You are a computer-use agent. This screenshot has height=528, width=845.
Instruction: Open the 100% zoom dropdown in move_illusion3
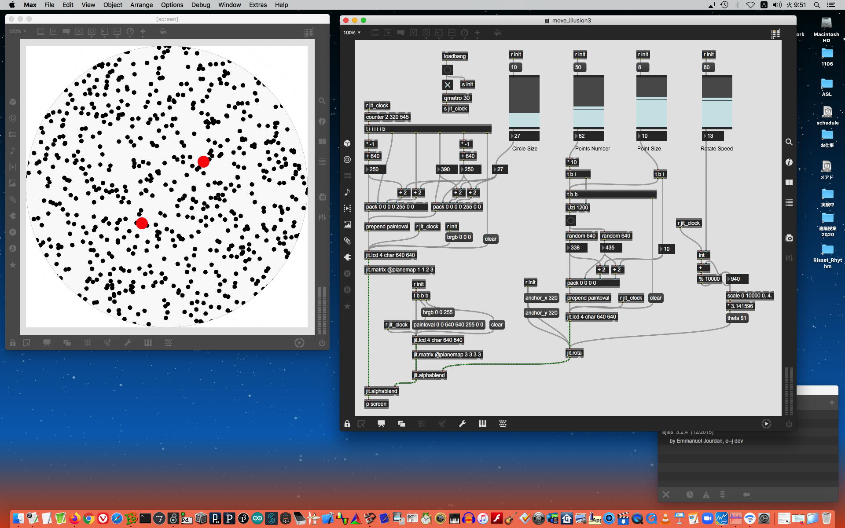coord(352,33)
